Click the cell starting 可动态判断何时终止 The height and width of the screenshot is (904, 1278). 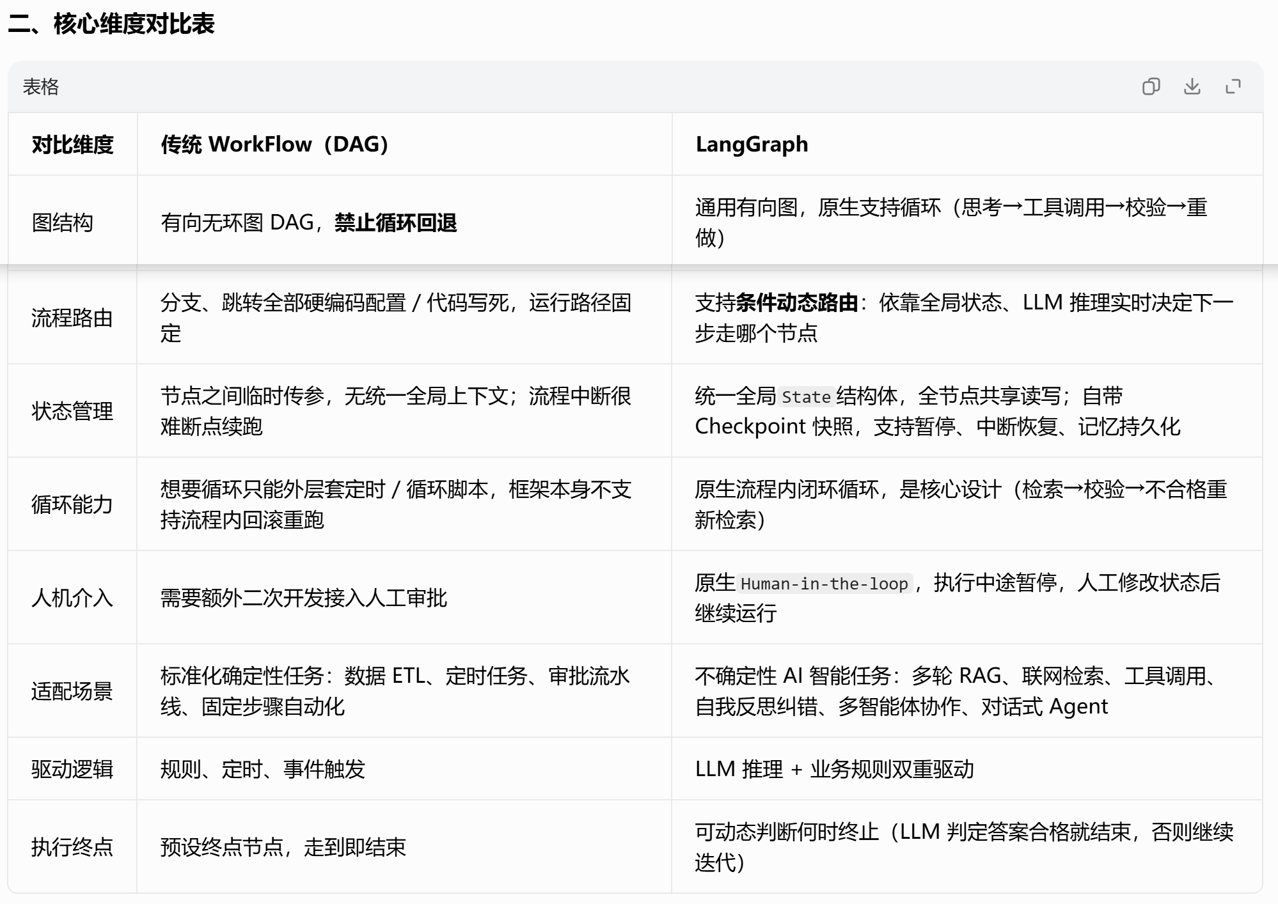coord(967,846)
